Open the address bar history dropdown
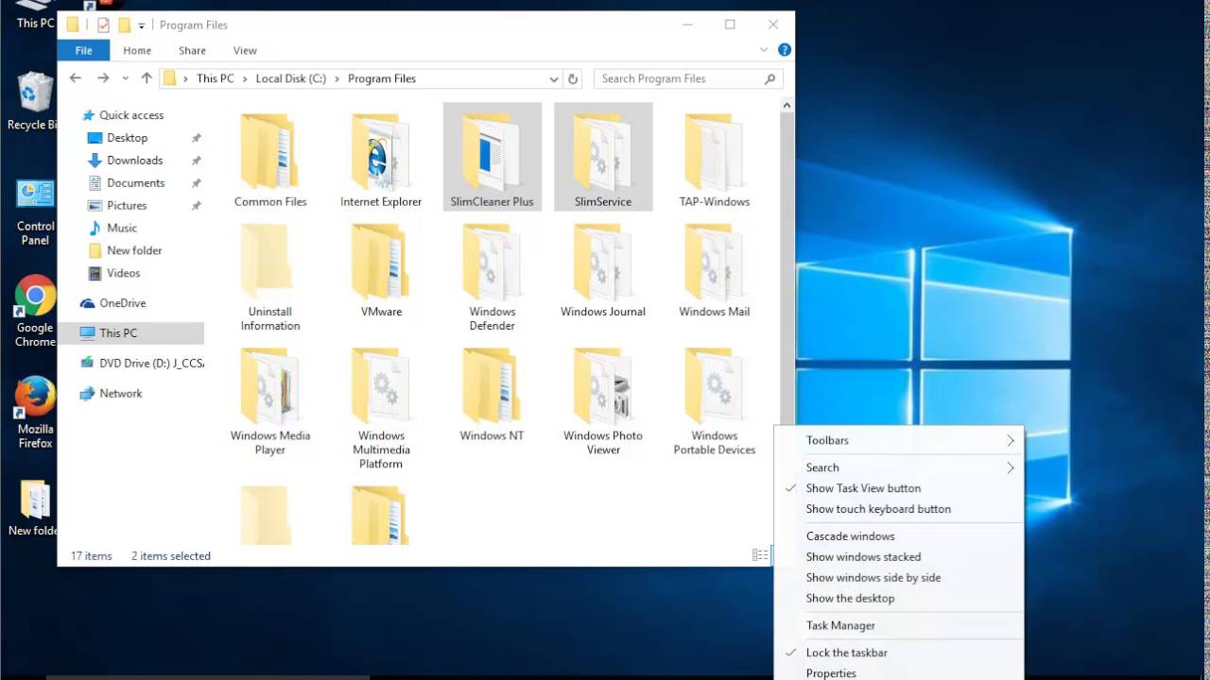 point(554,78)
